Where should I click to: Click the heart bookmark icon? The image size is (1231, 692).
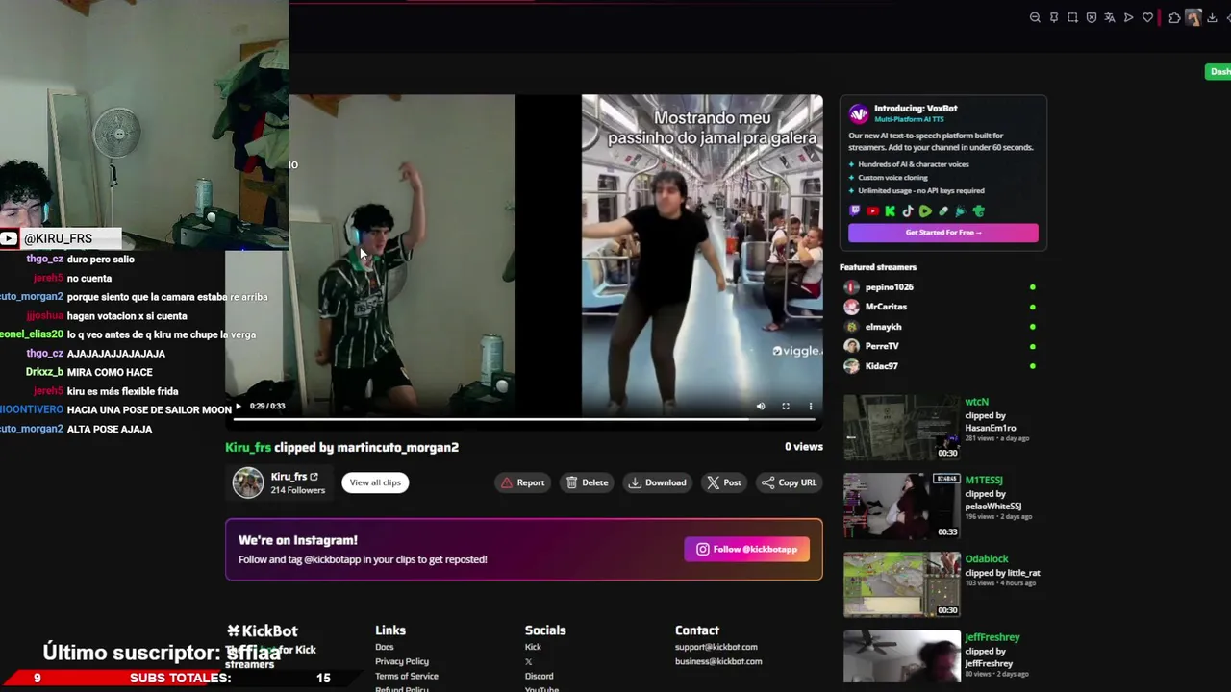[x=1147, y=17]
